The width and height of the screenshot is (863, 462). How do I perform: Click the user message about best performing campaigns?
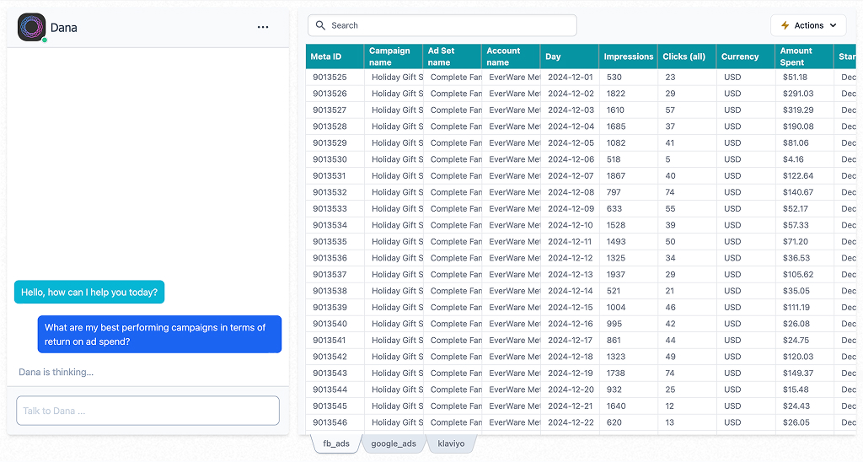[159, 334]
